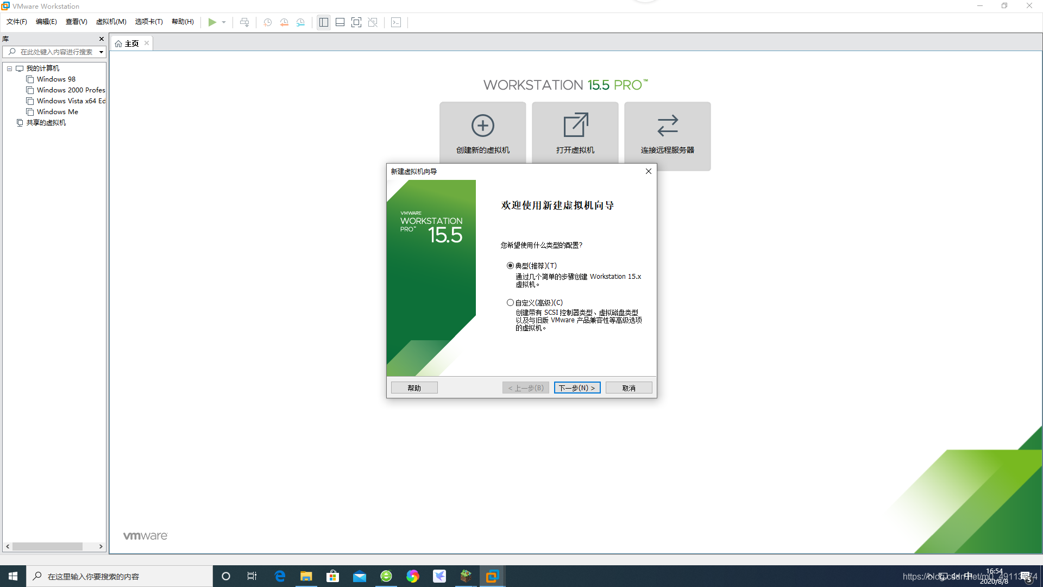Viewport: 1043px width, 587px height.
Task: Select the 自定义(高级) radio option
Action: 510,303
